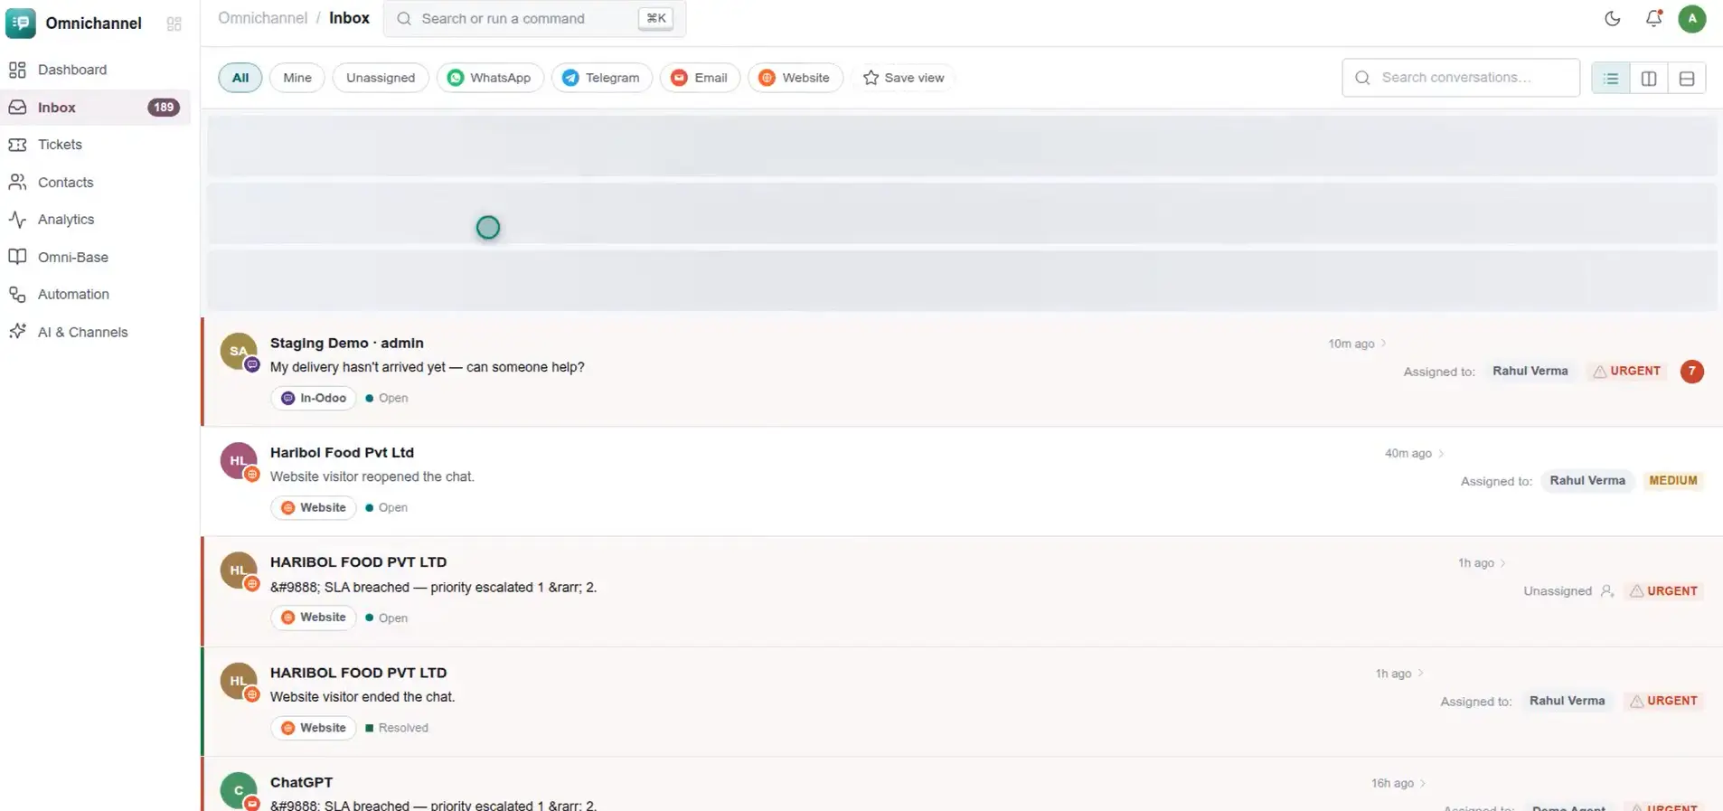Image resolution: width=1723 pixels, height=811 pixels.
Task: Open Staging Demo · admin conversation
Action: (962, 372)
